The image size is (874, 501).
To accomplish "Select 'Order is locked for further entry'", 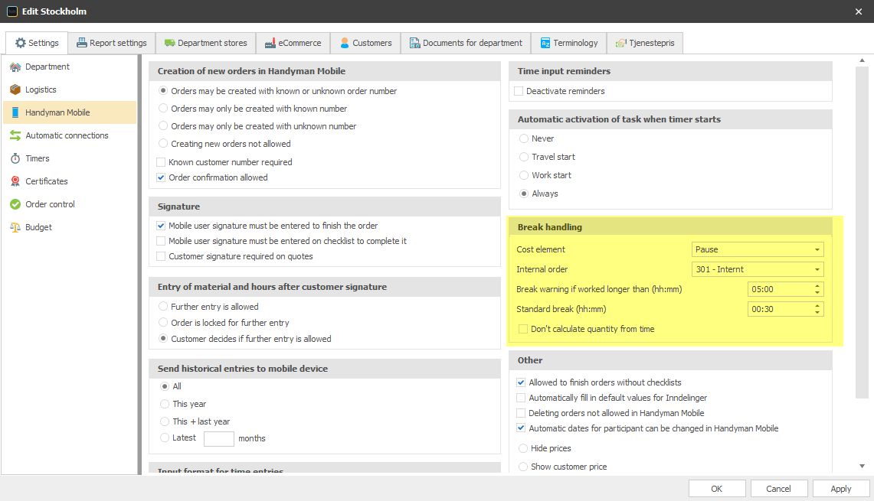I will (x=163, y=322).
